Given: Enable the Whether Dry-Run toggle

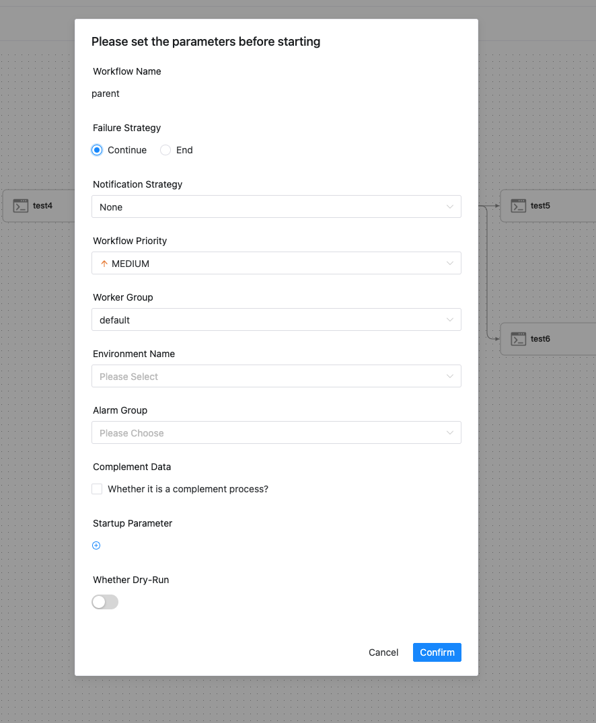Looking at the screenshot, I should pyautogui.click(x=104, y=601).
